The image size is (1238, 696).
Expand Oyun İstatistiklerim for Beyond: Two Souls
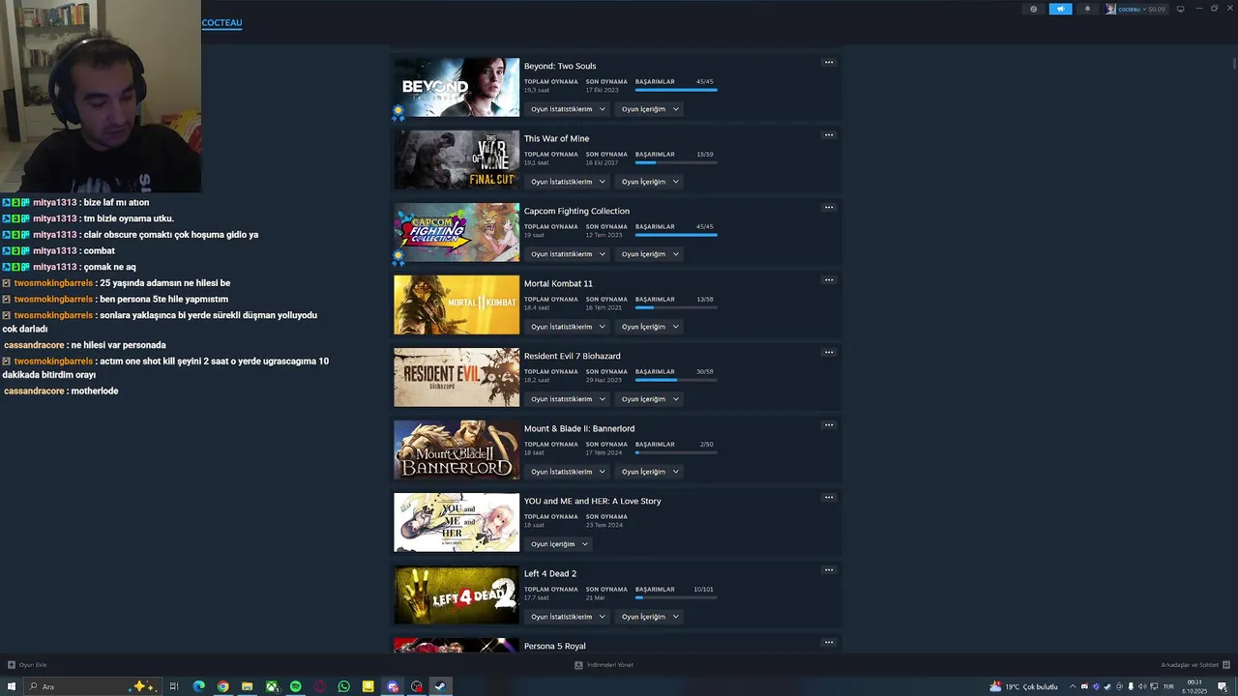pyautogui.click(x=568, y=109)
